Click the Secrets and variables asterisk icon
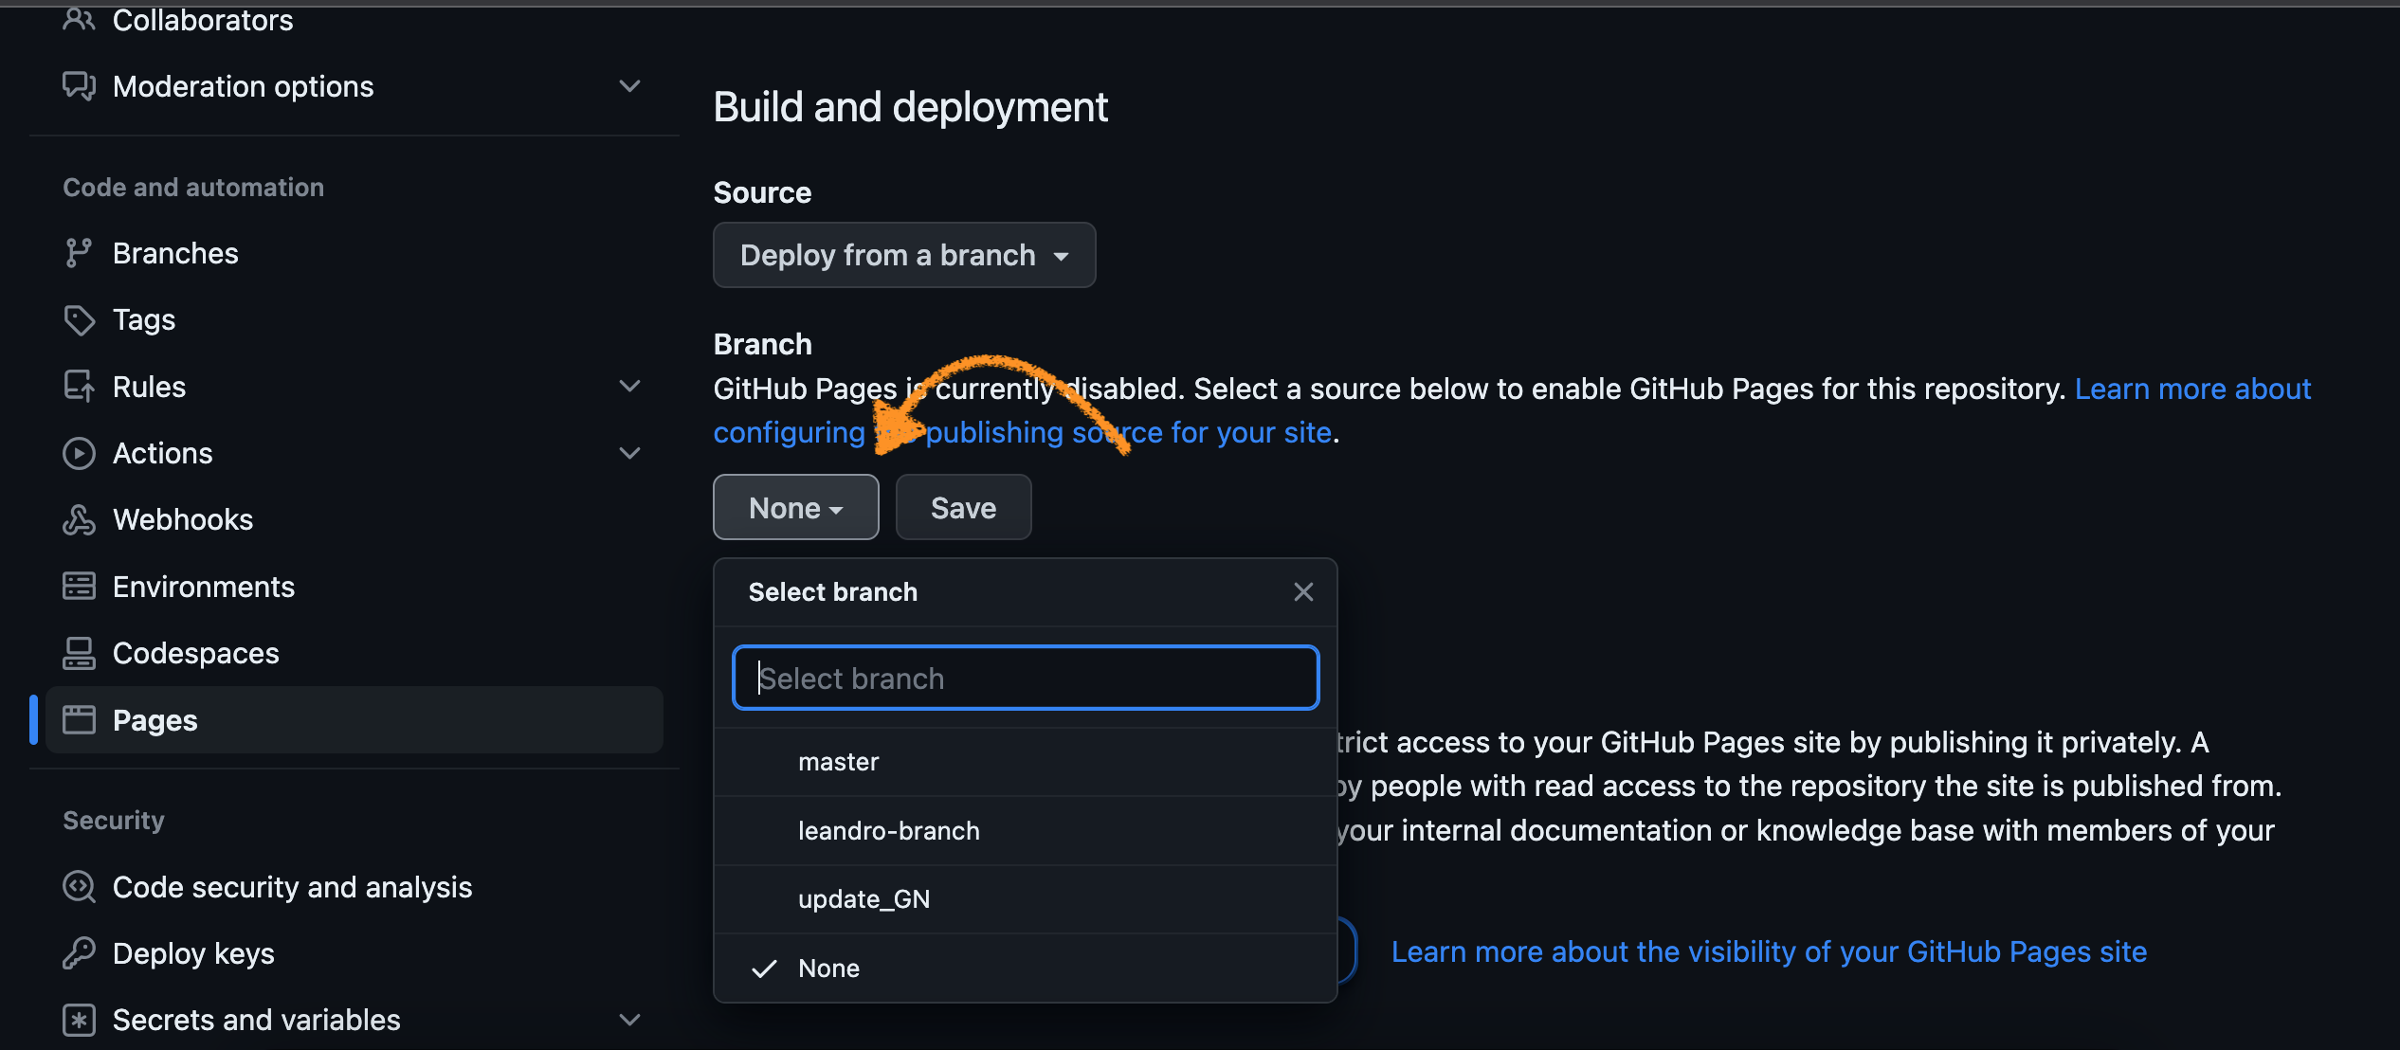The height and width of the screenshot is (1050, 2400). (x=79, y=1020)
